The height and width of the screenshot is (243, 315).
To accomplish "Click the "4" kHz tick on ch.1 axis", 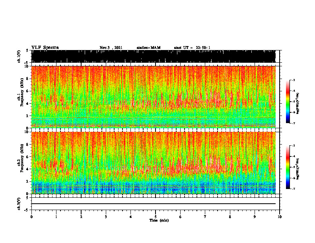I will [x=28, y=104].
